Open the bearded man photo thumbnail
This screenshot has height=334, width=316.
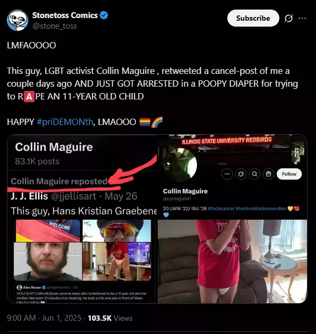coord(48,261)
